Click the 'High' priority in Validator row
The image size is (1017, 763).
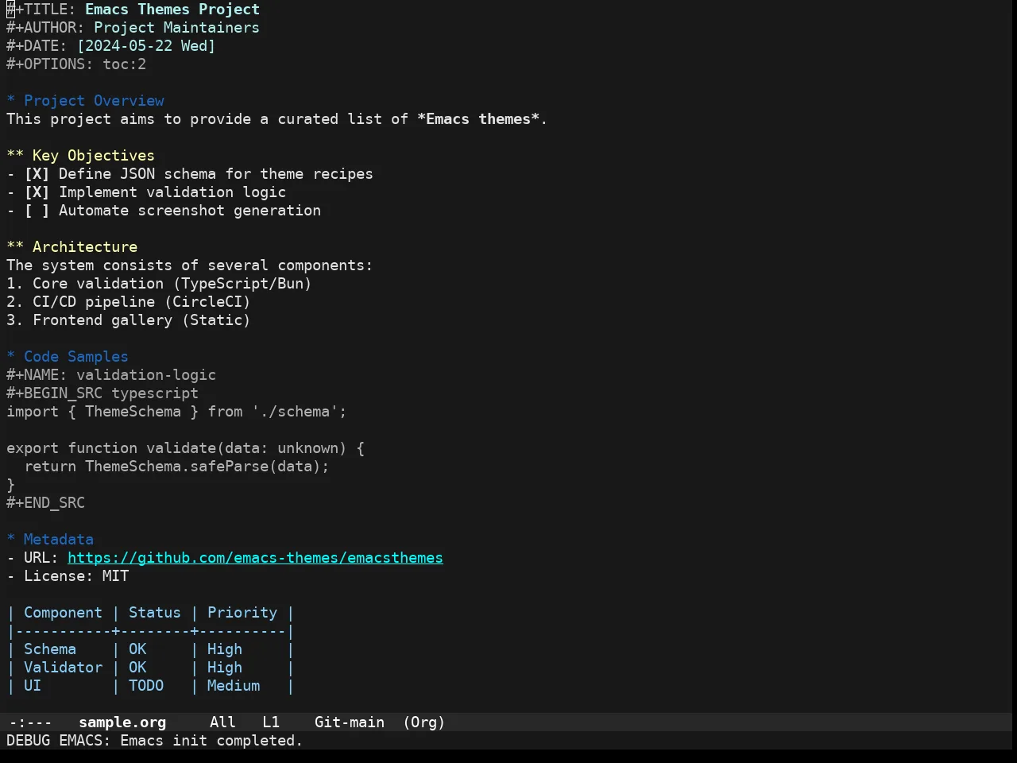pyautogui.click(x=225, y=668)
